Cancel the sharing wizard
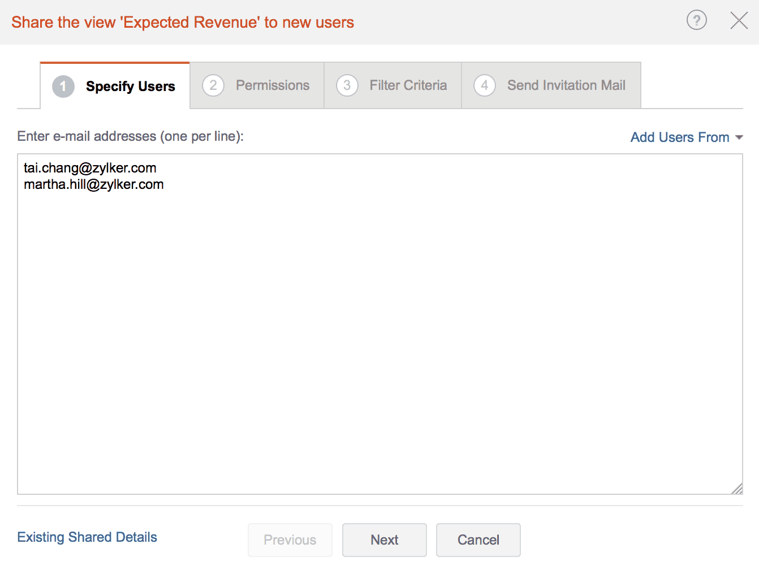 pos(478,540)
